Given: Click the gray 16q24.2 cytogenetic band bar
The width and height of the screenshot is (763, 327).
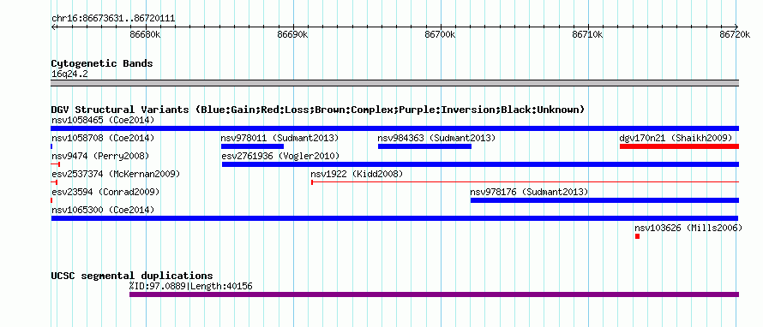Looking at the screenshot, I should pyautogui.click(x=395, y=82).
